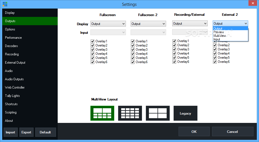Open Scripting settings
Image resolution: width=259 pixels, height=142 pixels.
click(x=30, y=112)
